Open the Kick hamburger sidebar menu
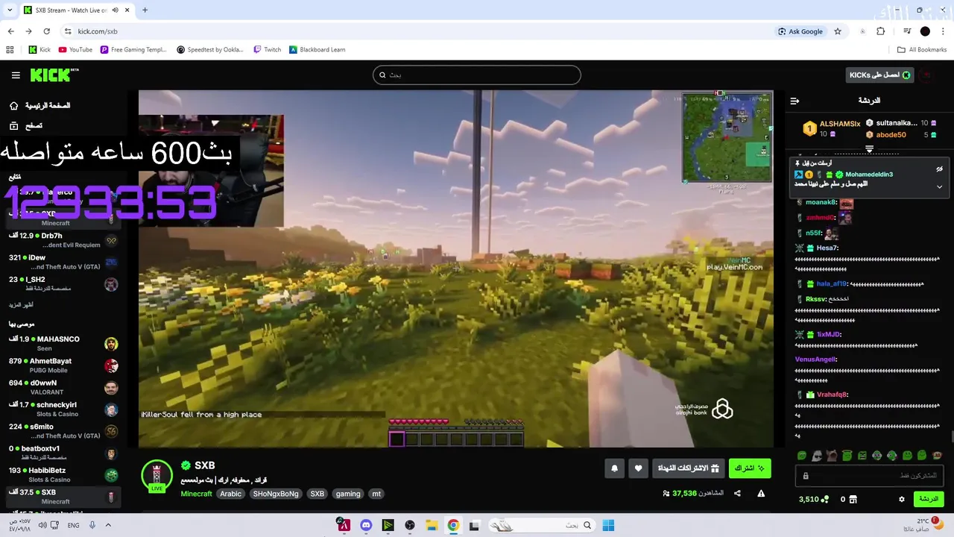This screenshot has height=537, width=954. point(16,75)
